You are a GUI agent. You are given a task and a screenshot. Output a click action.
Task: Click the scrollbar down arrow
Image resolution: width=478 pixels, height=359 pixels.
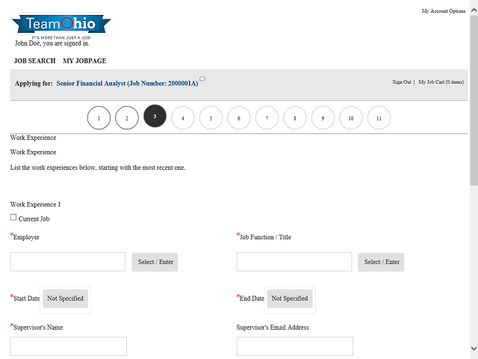click(474, 349)
